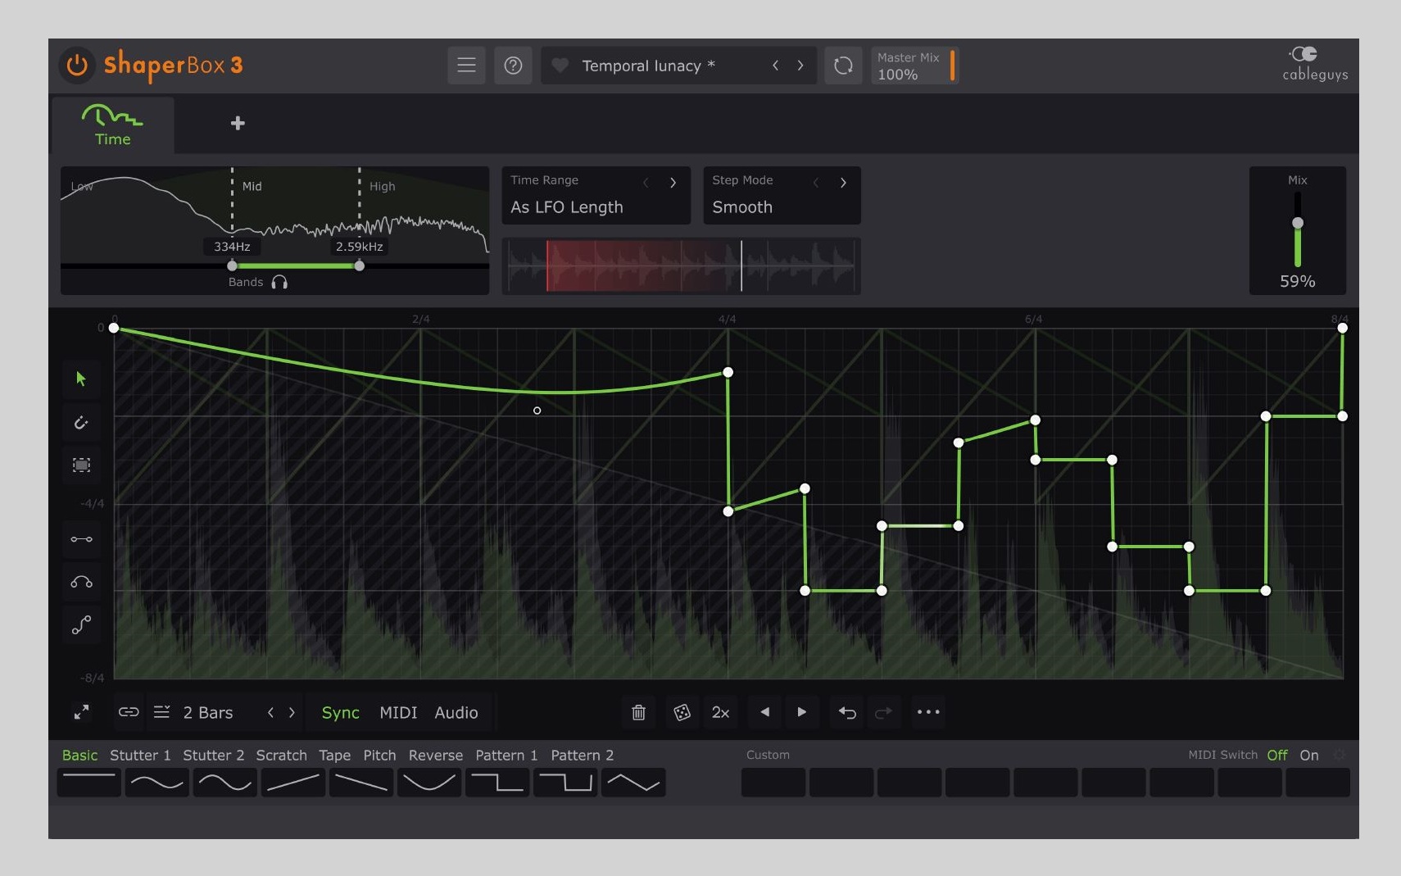Click the 2x double wave button

point(721,712)
